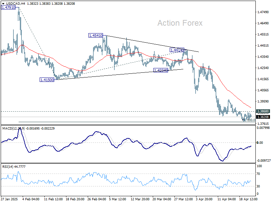Screen dimensions: 271x203
Task: Click the 12 Mar 20:00 time label
Action: tap(140, 199)
